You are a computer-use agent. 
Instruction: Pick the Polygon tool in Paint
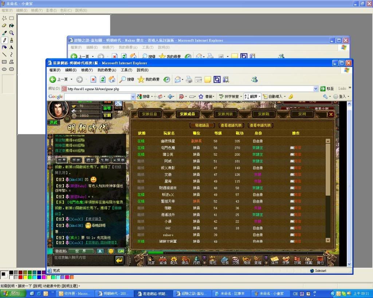pyautogui.click(x=11, y=62)
